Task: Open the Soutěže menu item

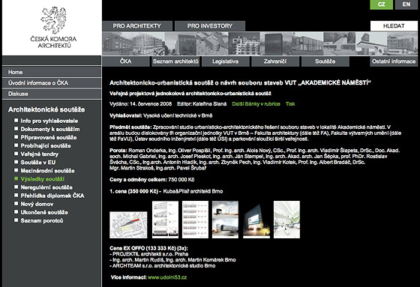Action: 325,61
